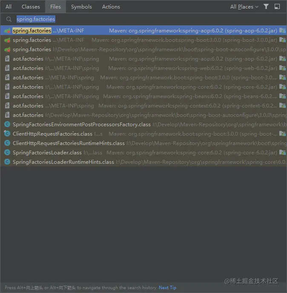Open aot.factories from spring-boot-3.0.0 library
This screenshot has width=287, height=293.
tap(143, 77)
